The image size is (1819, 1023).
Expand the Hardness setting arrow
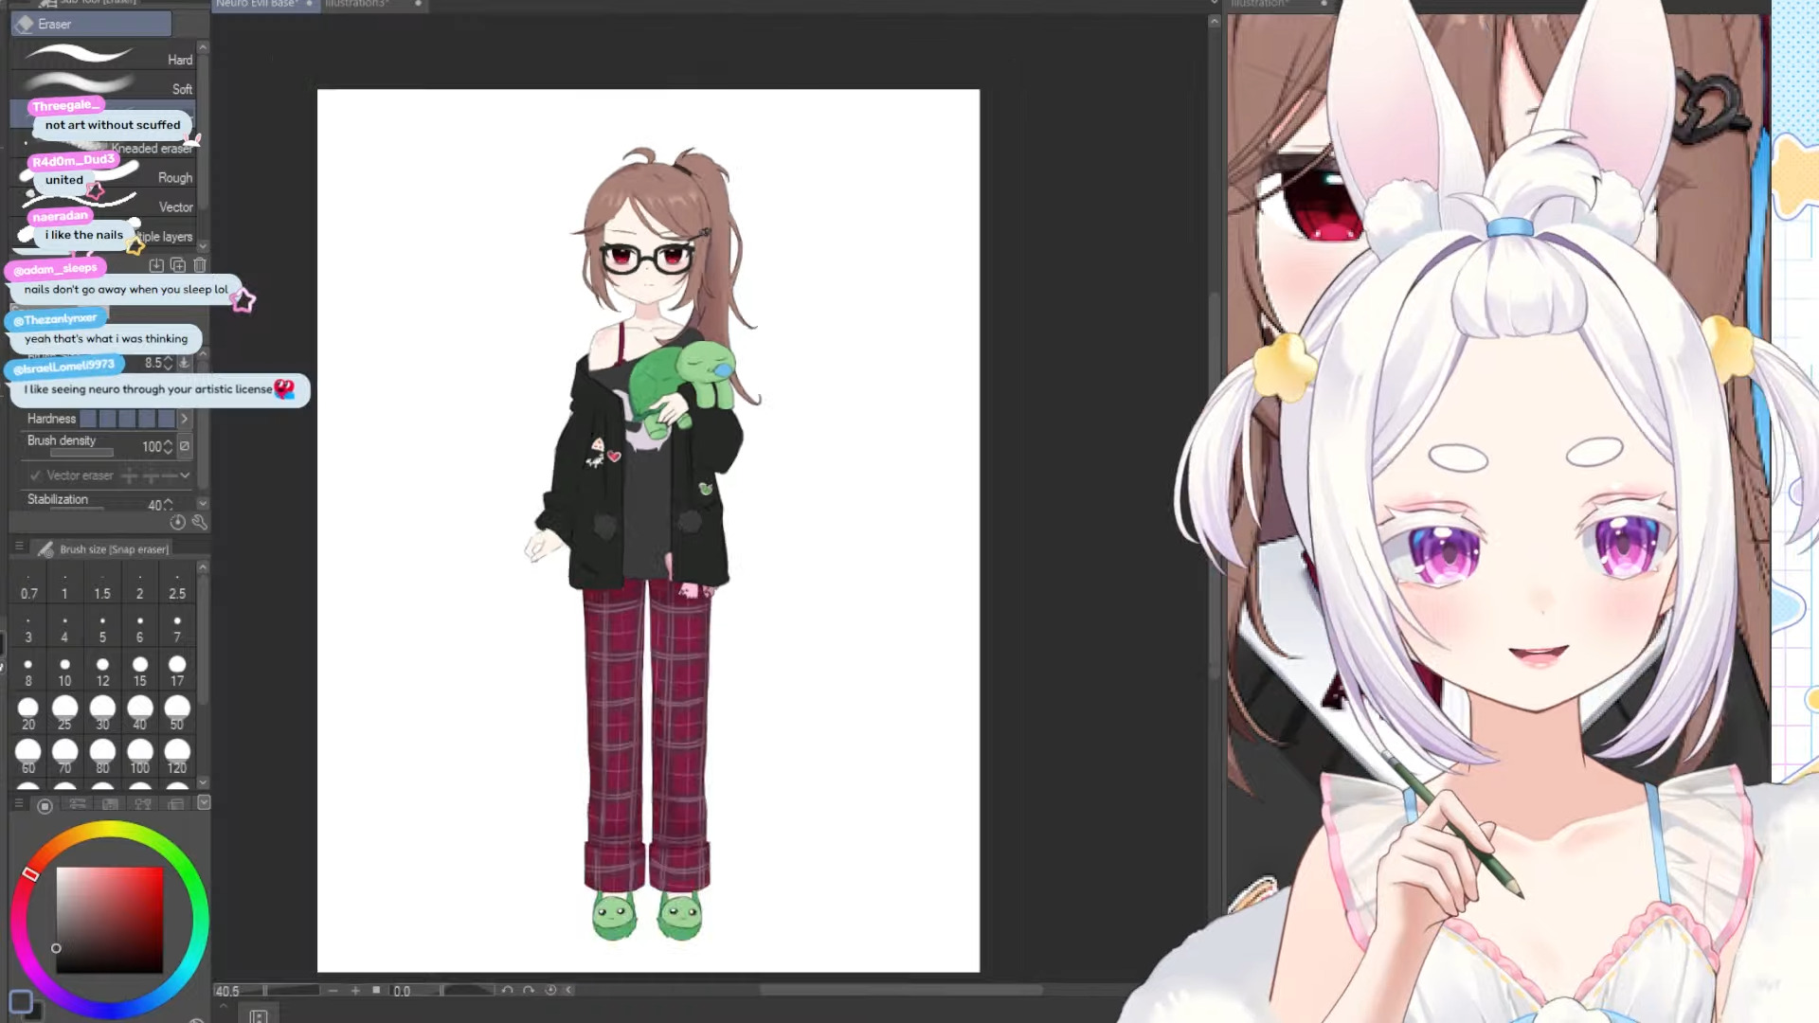coord(185,419)
